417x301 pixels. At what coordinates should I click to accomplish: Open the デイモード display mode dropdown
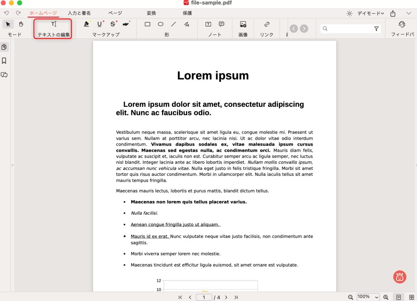tap(370, 13)
